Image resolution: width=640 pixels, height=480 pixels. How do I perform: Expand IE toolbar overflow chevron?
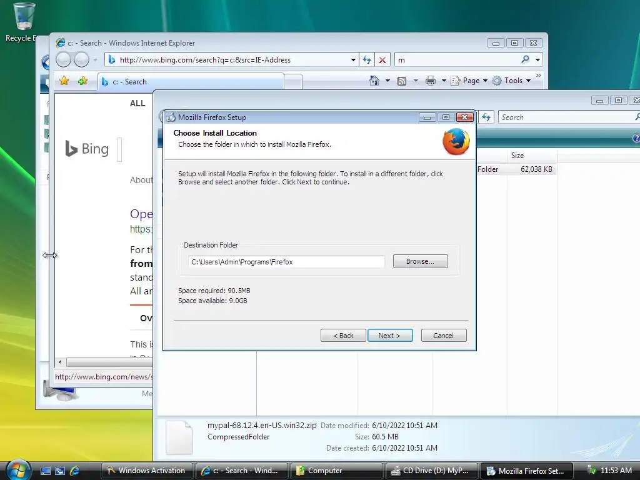[x=538, y=76]
